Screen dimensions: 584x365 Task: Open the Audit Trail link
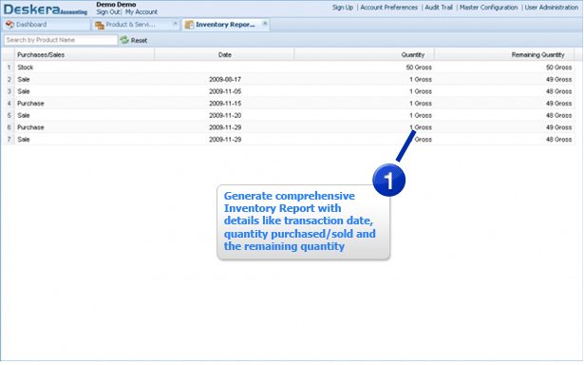tap(439, 7)
